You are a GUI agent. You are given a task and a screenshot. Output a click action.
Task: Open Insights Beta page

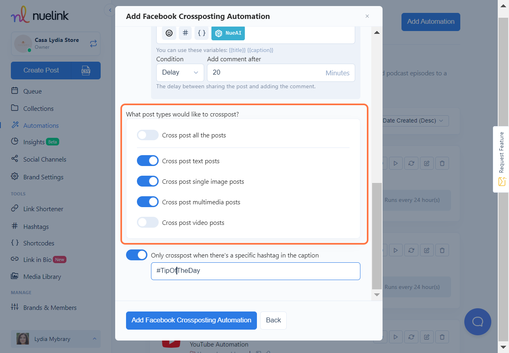[35, 142]
